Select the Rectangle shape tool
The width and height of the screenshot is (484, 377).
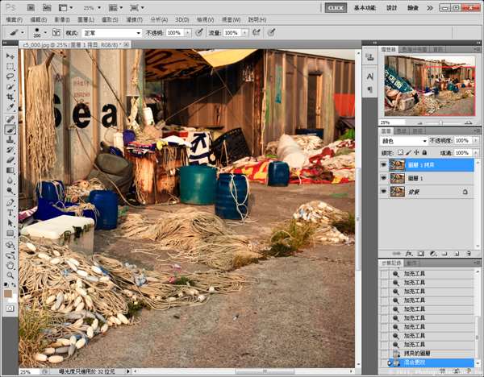pos(10,234)
